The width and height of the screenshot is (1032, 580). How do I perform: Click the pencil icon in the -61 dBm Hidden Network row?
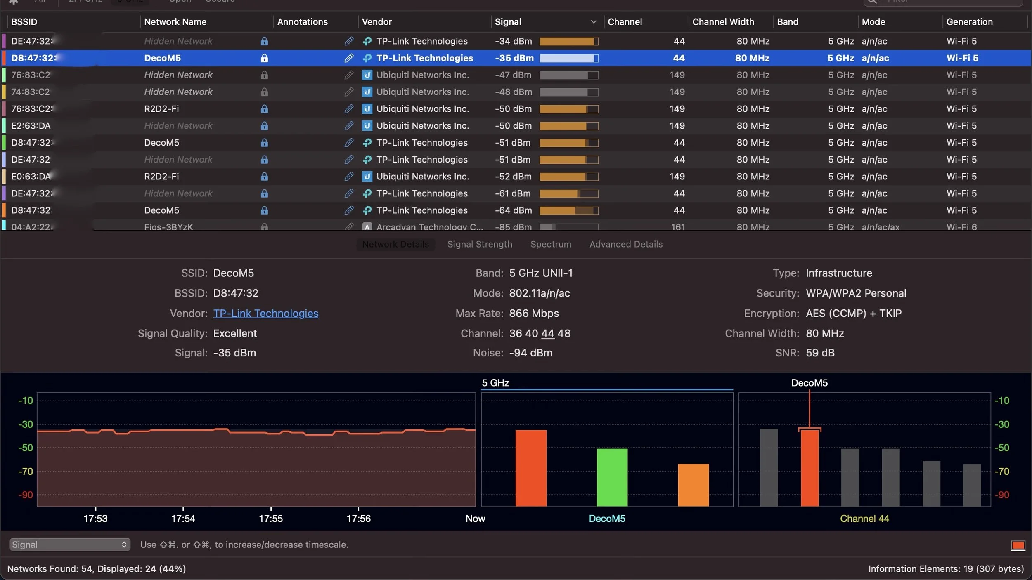tap(349, 193)
